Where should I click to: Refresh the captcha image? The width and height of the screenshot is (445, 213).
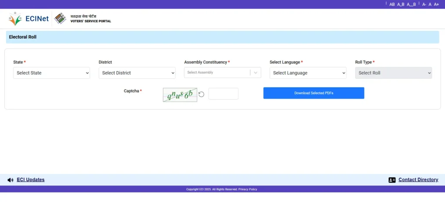pyautogui.click(x=202, y=94)
